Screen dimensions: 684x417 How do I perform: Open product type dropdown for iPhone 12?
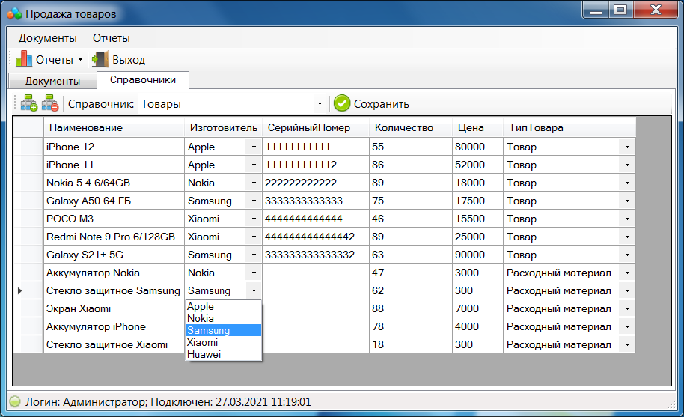[627, 147]
